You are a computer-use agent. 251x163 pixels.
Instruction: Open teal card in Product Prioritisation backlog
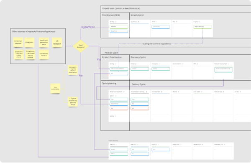click(x=119, y=69)
